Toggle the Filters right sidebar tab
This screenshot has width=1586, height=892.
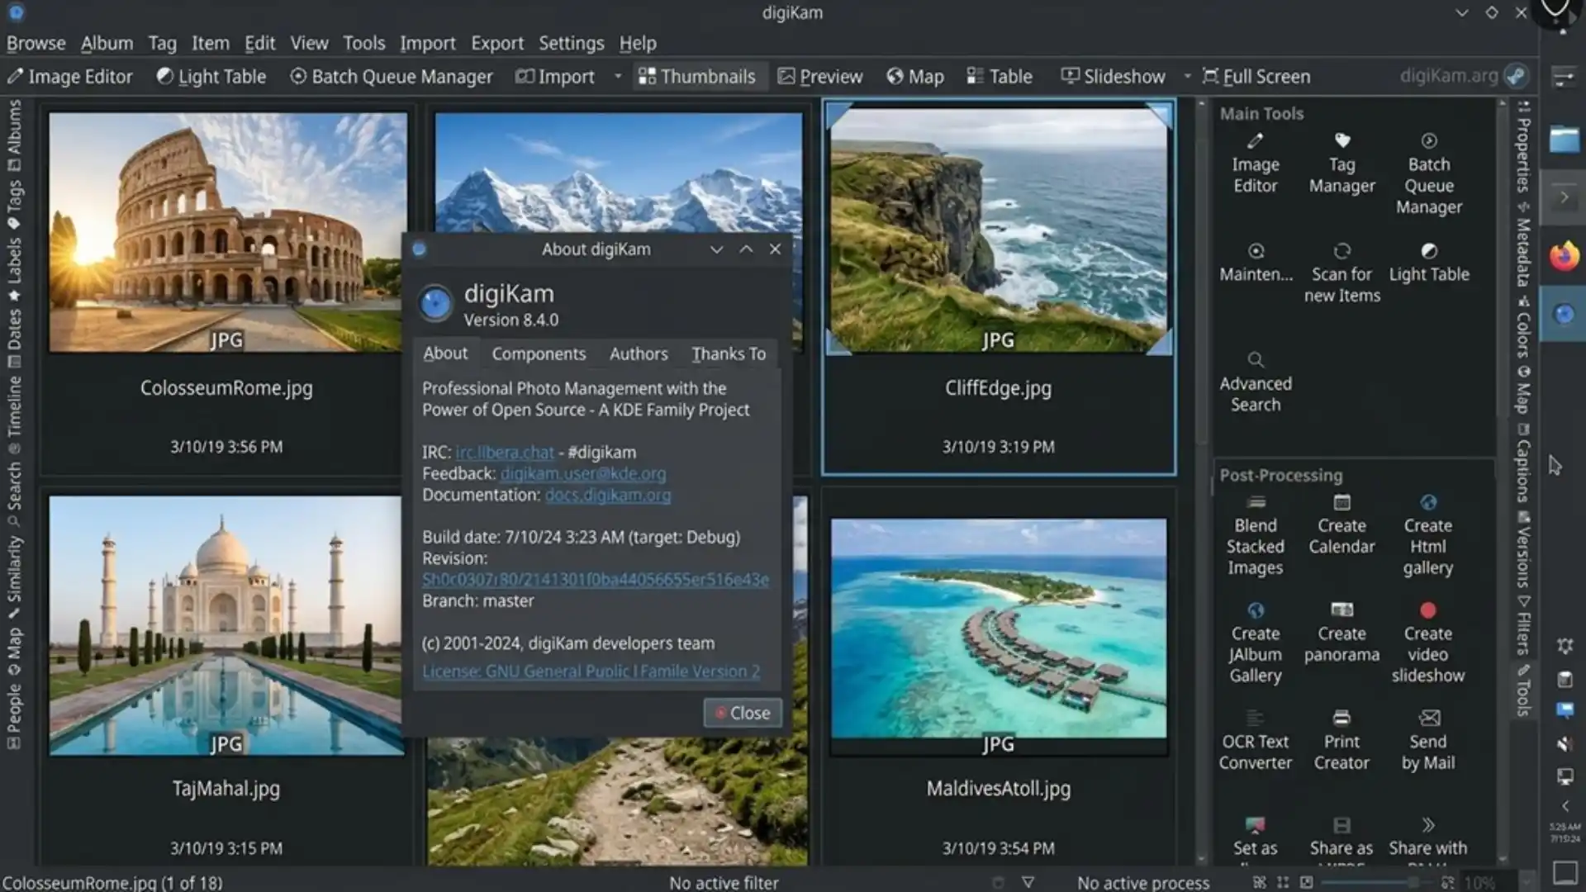[1524, 625]
